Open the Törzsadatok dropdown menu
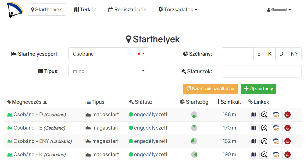The image size is (305, 163). tap(177, 10)
